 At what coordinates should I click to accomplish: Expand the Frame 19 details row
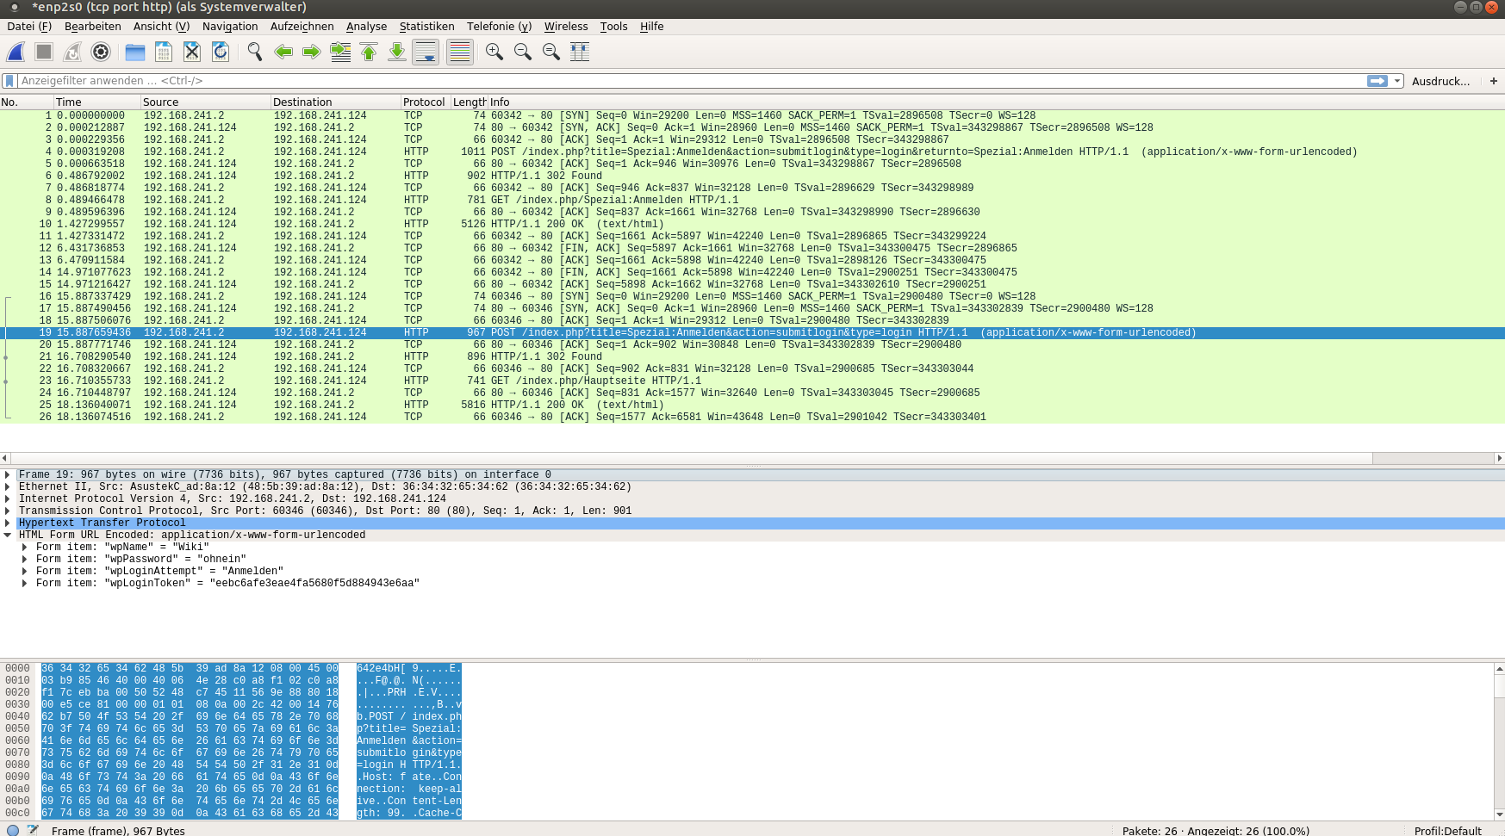pyautogui.click(x=8, y=474)
